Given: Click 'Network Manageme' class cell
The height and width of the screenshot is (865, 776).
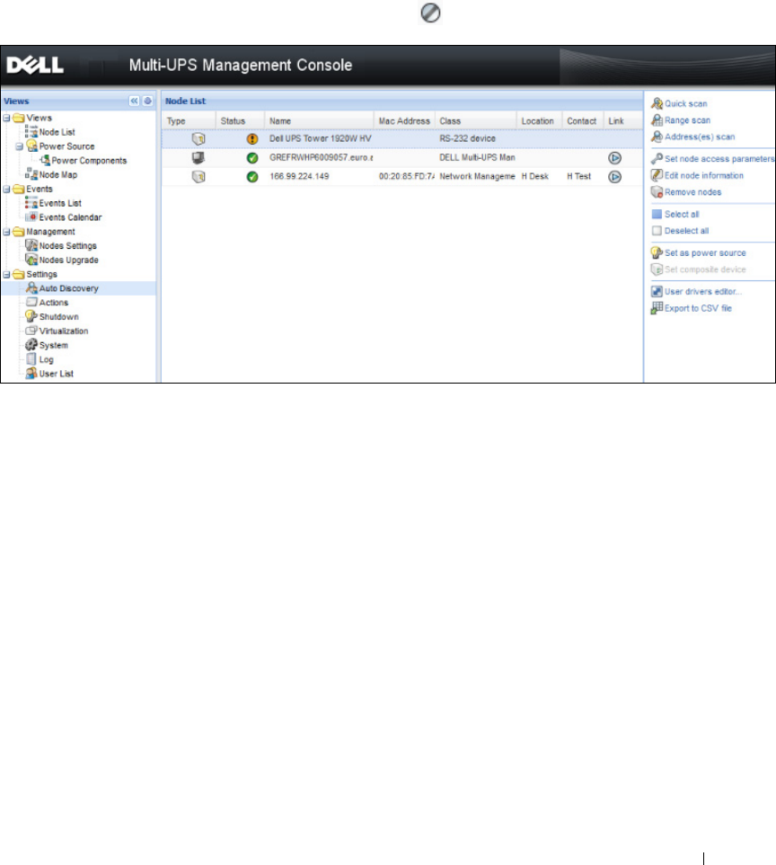Looking at the screenshot, I should 477,177.
